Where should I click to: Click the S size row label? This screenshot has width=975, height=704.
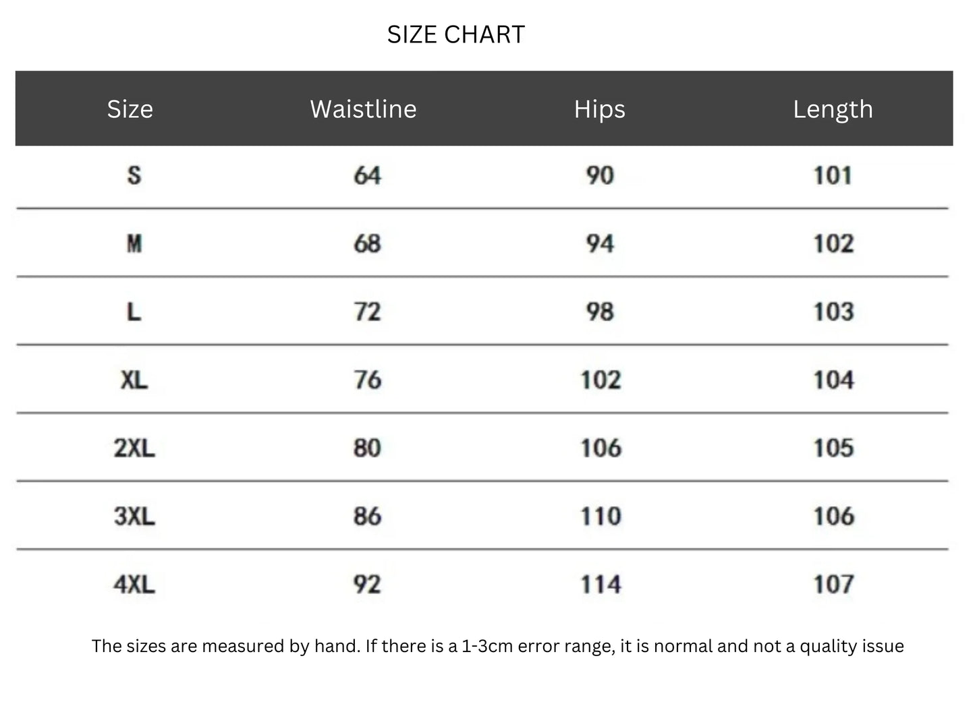[x=134, y=175]
